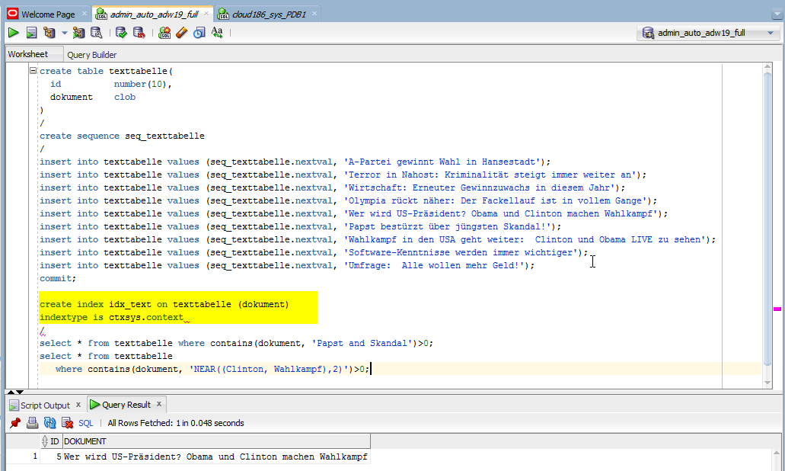Select the Query Result tab

(126, 405)
